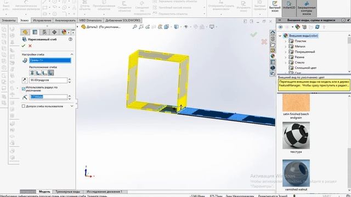Click Zoom to Area tool
The image size is (351, 197).
pyautogui.click(x=141, y=27)
